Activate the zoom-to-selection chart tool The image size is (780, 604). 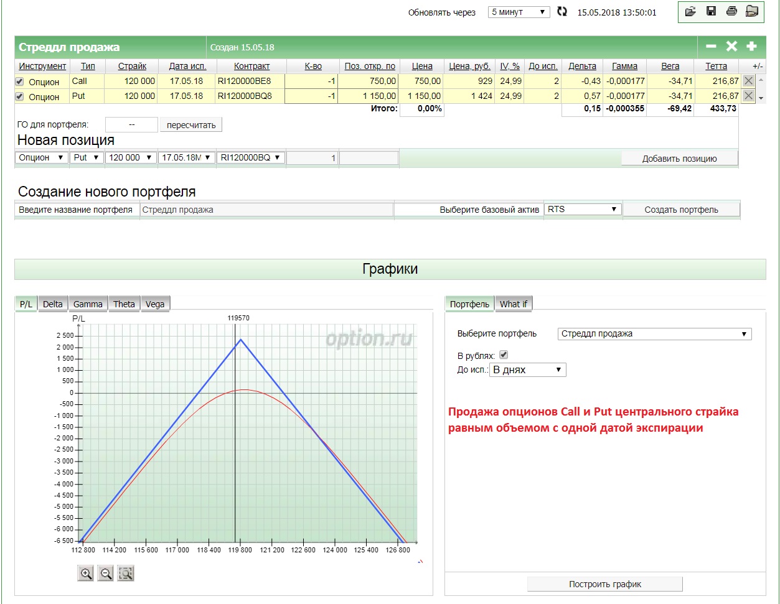pos(126,573)
